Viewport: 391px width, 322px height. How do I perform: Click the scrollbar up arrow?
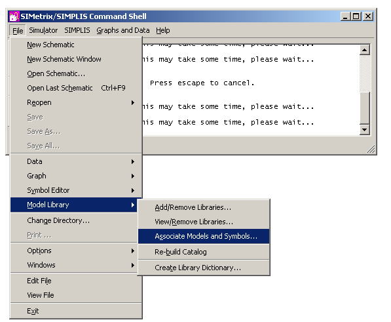pos(365,50)
